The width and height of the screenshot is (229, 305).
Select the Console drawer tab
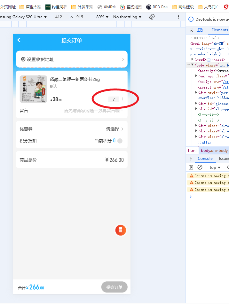click(205, 159)
